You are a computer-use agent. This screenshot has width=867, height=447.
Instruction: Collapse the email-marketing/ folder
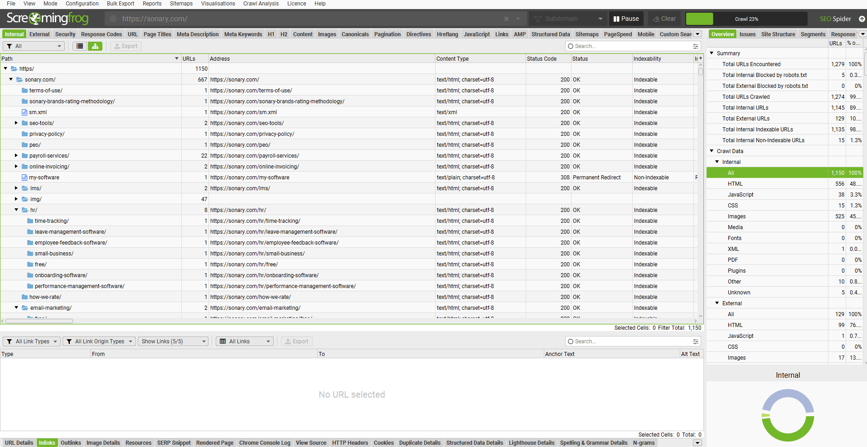(16, 308)
